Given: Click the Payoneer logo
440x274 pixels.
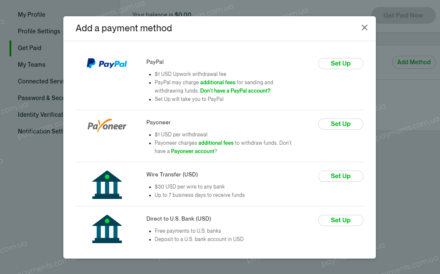Looking at the screenshot, I should [x=107, y=126].
